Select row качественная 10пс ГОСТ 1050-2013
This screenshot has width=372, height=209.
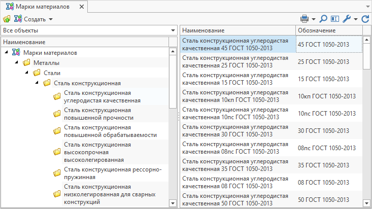tap(238, 113)
